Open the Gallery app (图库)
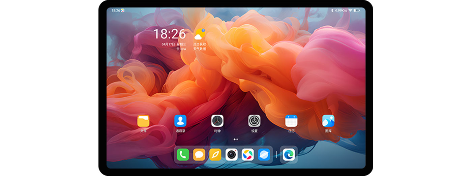Viewport: 472px width, 176px height. point(328,121)
